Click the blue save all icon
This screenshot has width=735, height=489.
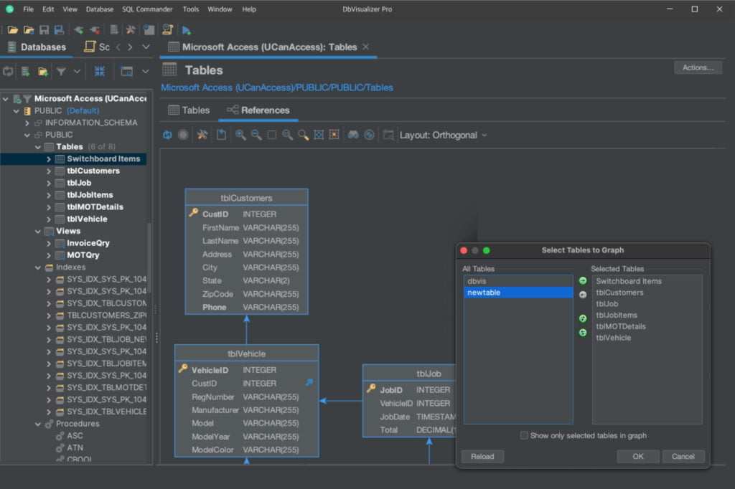pos(59,30)
